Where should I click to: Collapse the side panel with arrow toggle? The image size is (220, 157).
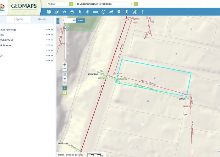click(x=58, y=21)
